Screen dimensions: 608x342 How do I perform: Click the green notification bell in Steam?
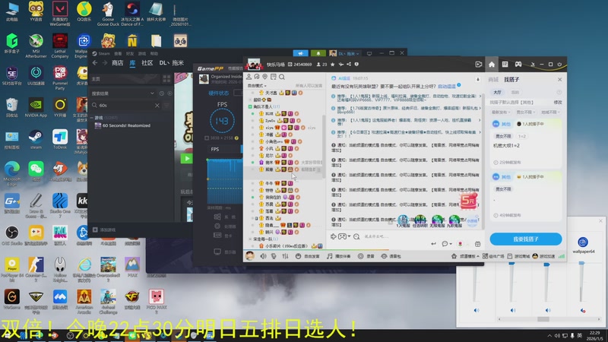click(x=318, y=53)
